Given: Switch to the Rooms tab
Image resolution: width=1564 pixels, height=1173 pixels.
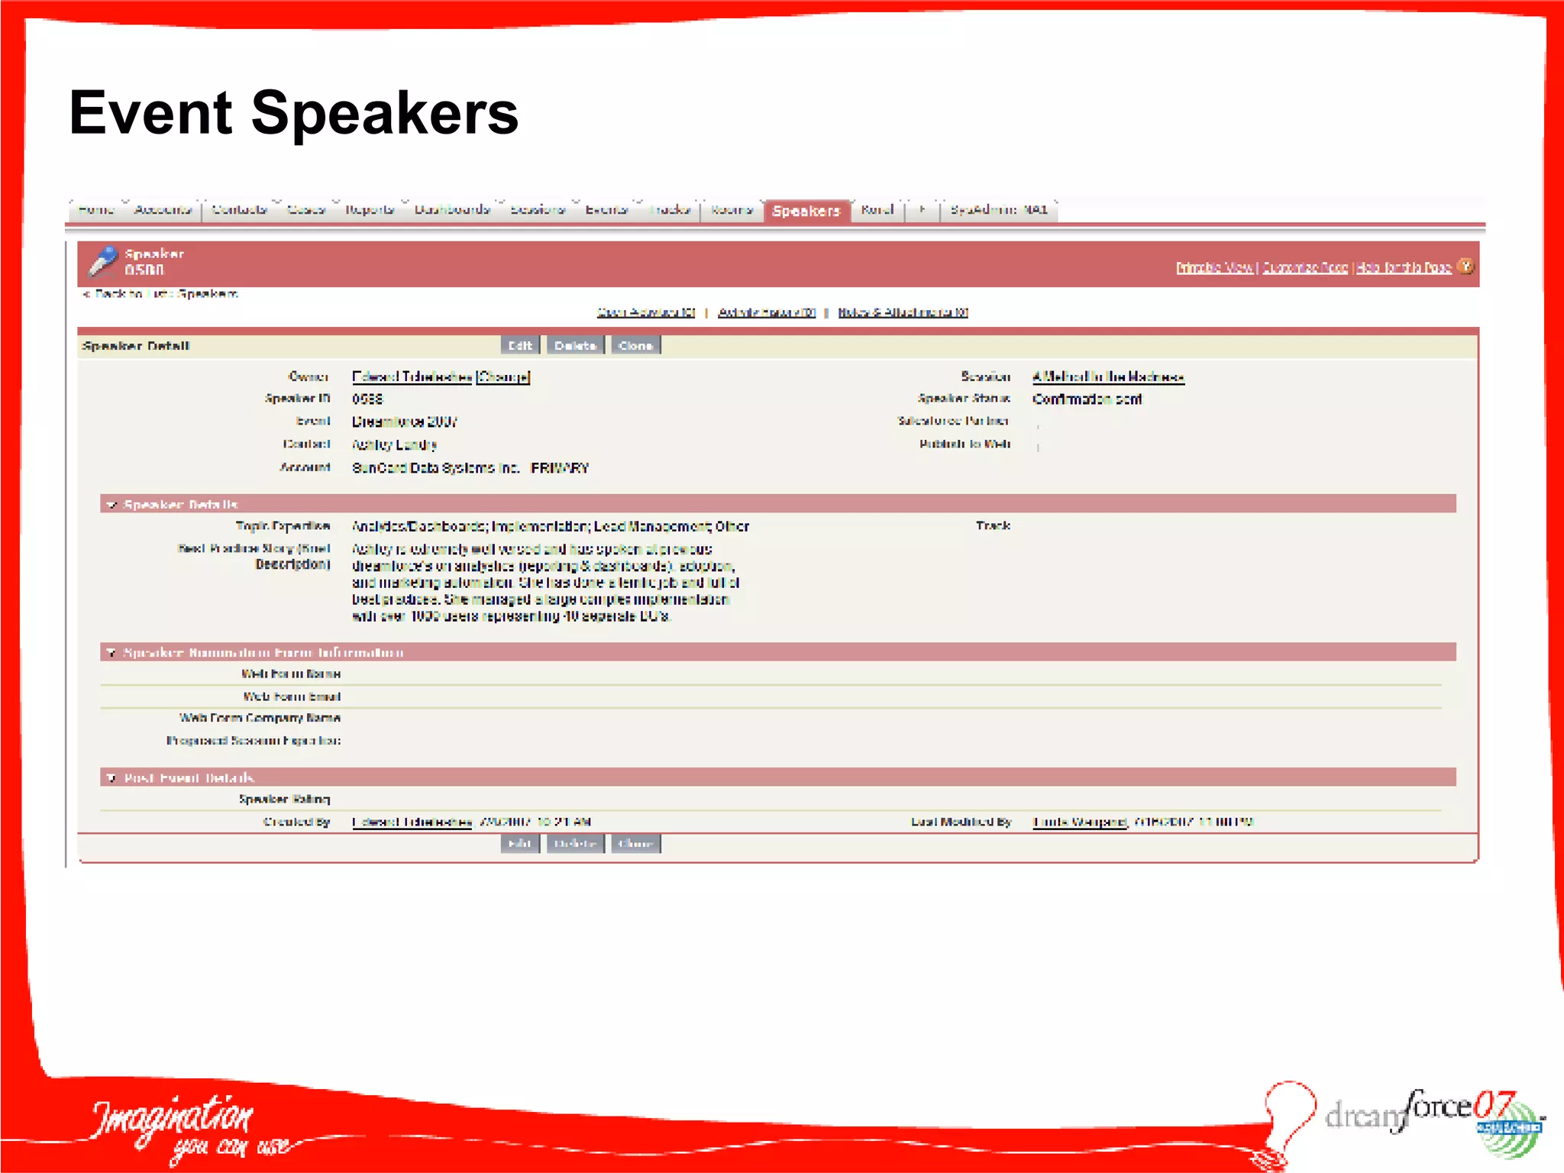Looking at the screenshot, I should pos(732,210).
